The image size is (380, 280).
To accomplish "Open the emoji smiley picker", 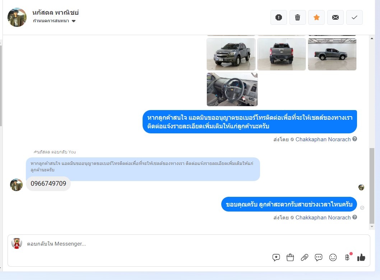I will [333, 257].
